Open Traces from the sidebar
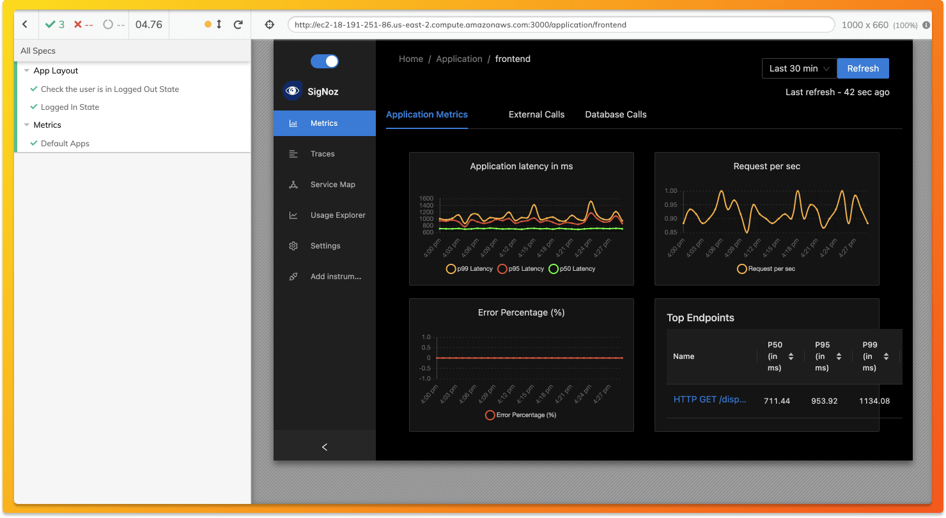The image size is (946, 518). coord(324,154)
